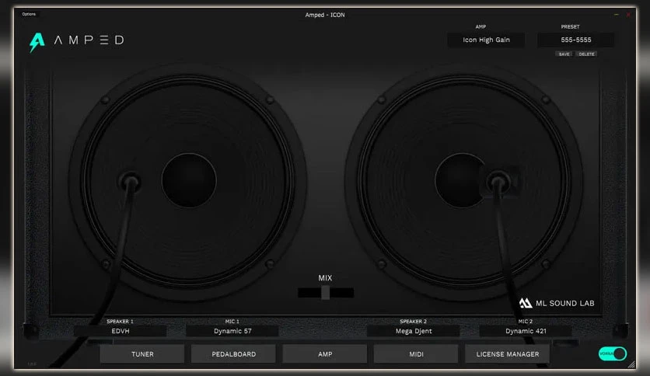Close the Amped - ICON window

[x=628, y=15]
